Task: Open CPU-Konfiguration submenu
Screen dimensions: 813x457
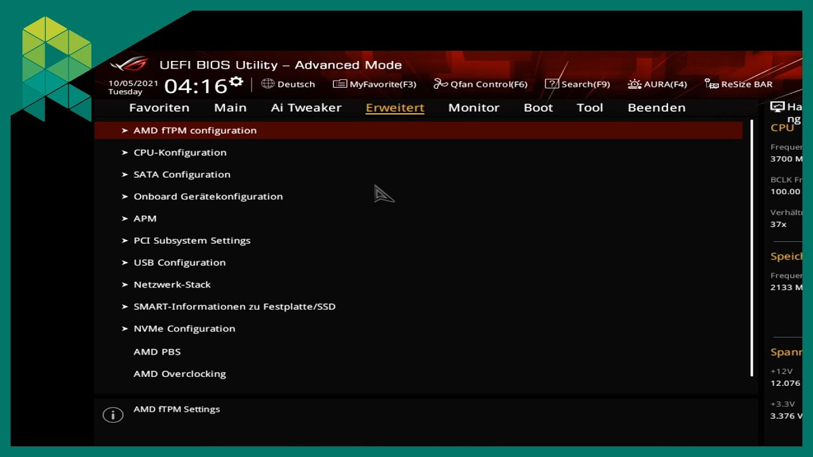Action: click(x=180, y=152)
